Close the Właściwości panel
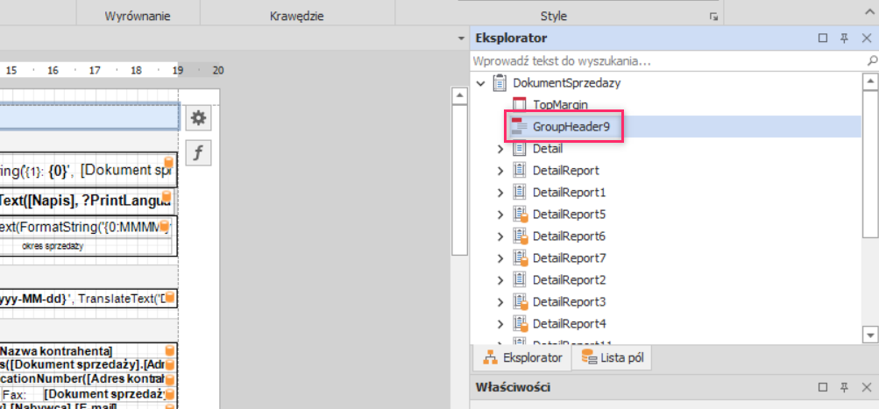Viewport: 879px width, 409px height. coord(866,387)
